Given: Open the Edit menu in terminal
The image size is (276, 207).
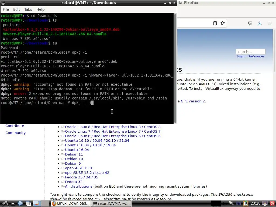Looking at the screenshot, I should [16, 9].
